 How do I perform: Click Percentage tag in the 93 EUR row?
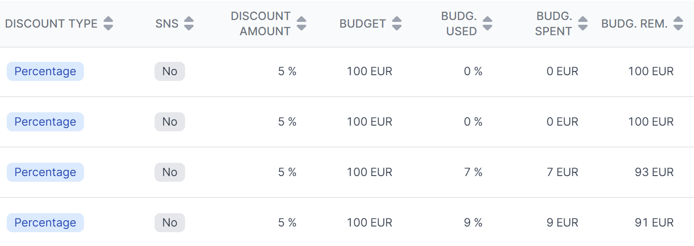coord(45,172)
